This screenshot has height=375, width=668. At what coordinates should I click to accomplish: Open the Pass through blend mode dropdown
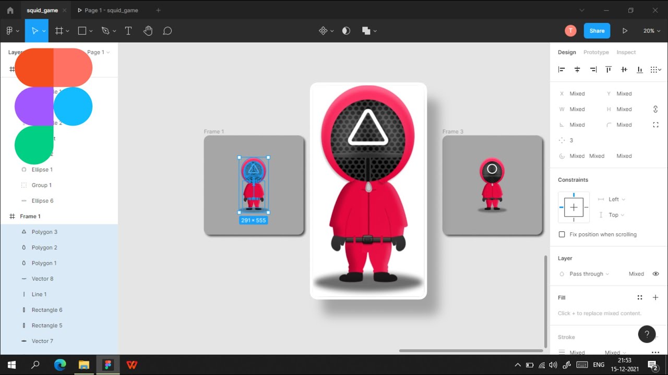589,274
